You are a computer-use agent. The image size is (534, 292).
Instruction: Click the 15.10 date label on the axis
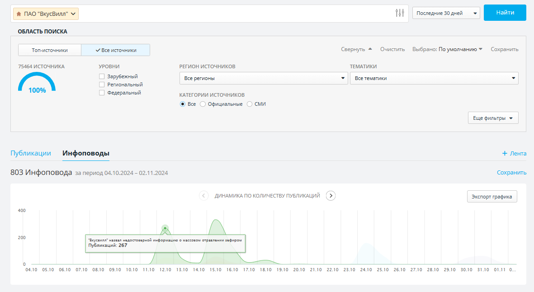pos(216,269)
